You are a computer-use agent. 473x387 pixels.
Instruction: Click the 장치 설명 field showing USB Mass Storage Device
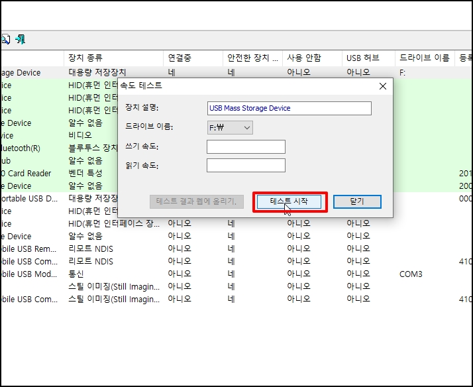[289, 108]
